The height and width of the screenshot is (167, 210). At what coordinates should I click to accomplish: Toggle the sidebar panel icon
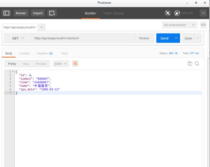pyautogui.click(x=6, y=13)
